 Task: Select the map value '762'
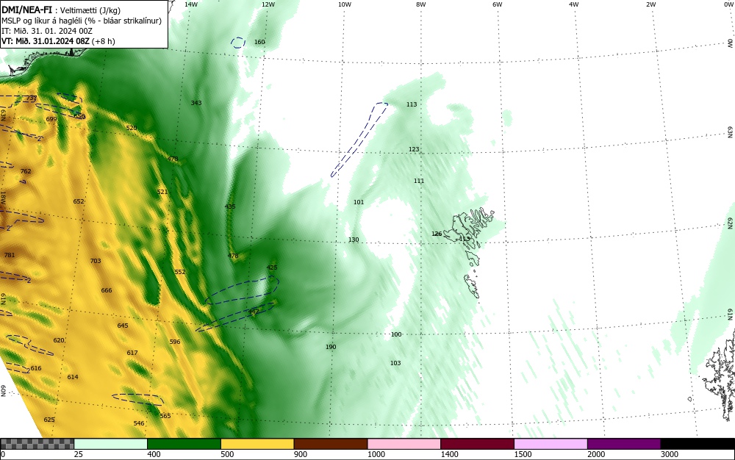tap(26, 171)
